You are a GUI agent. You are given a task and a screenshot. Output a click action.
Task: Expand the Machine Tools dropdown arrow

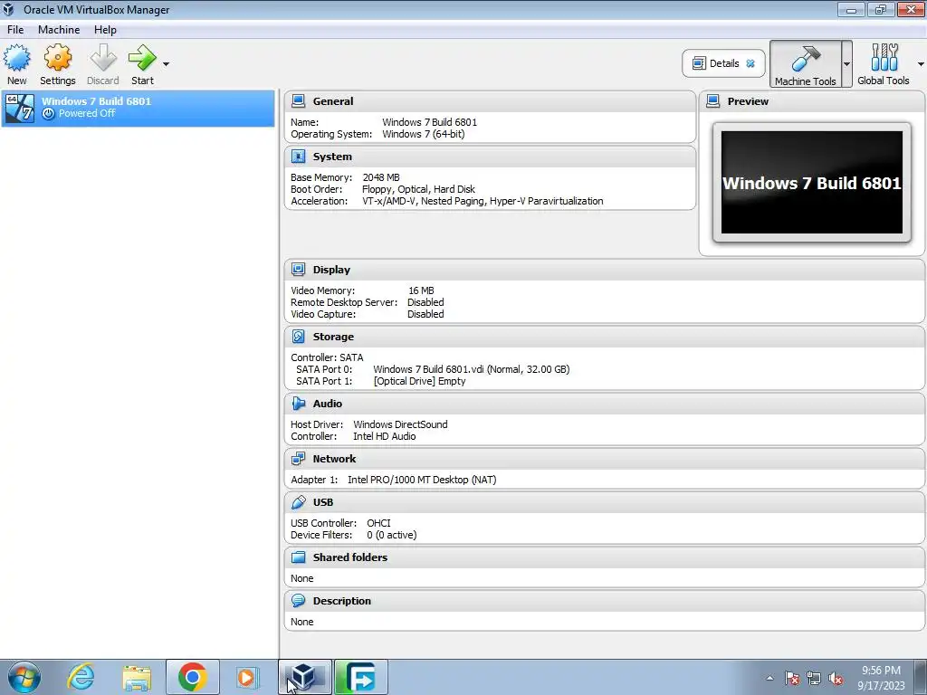[x=846, y=64]
